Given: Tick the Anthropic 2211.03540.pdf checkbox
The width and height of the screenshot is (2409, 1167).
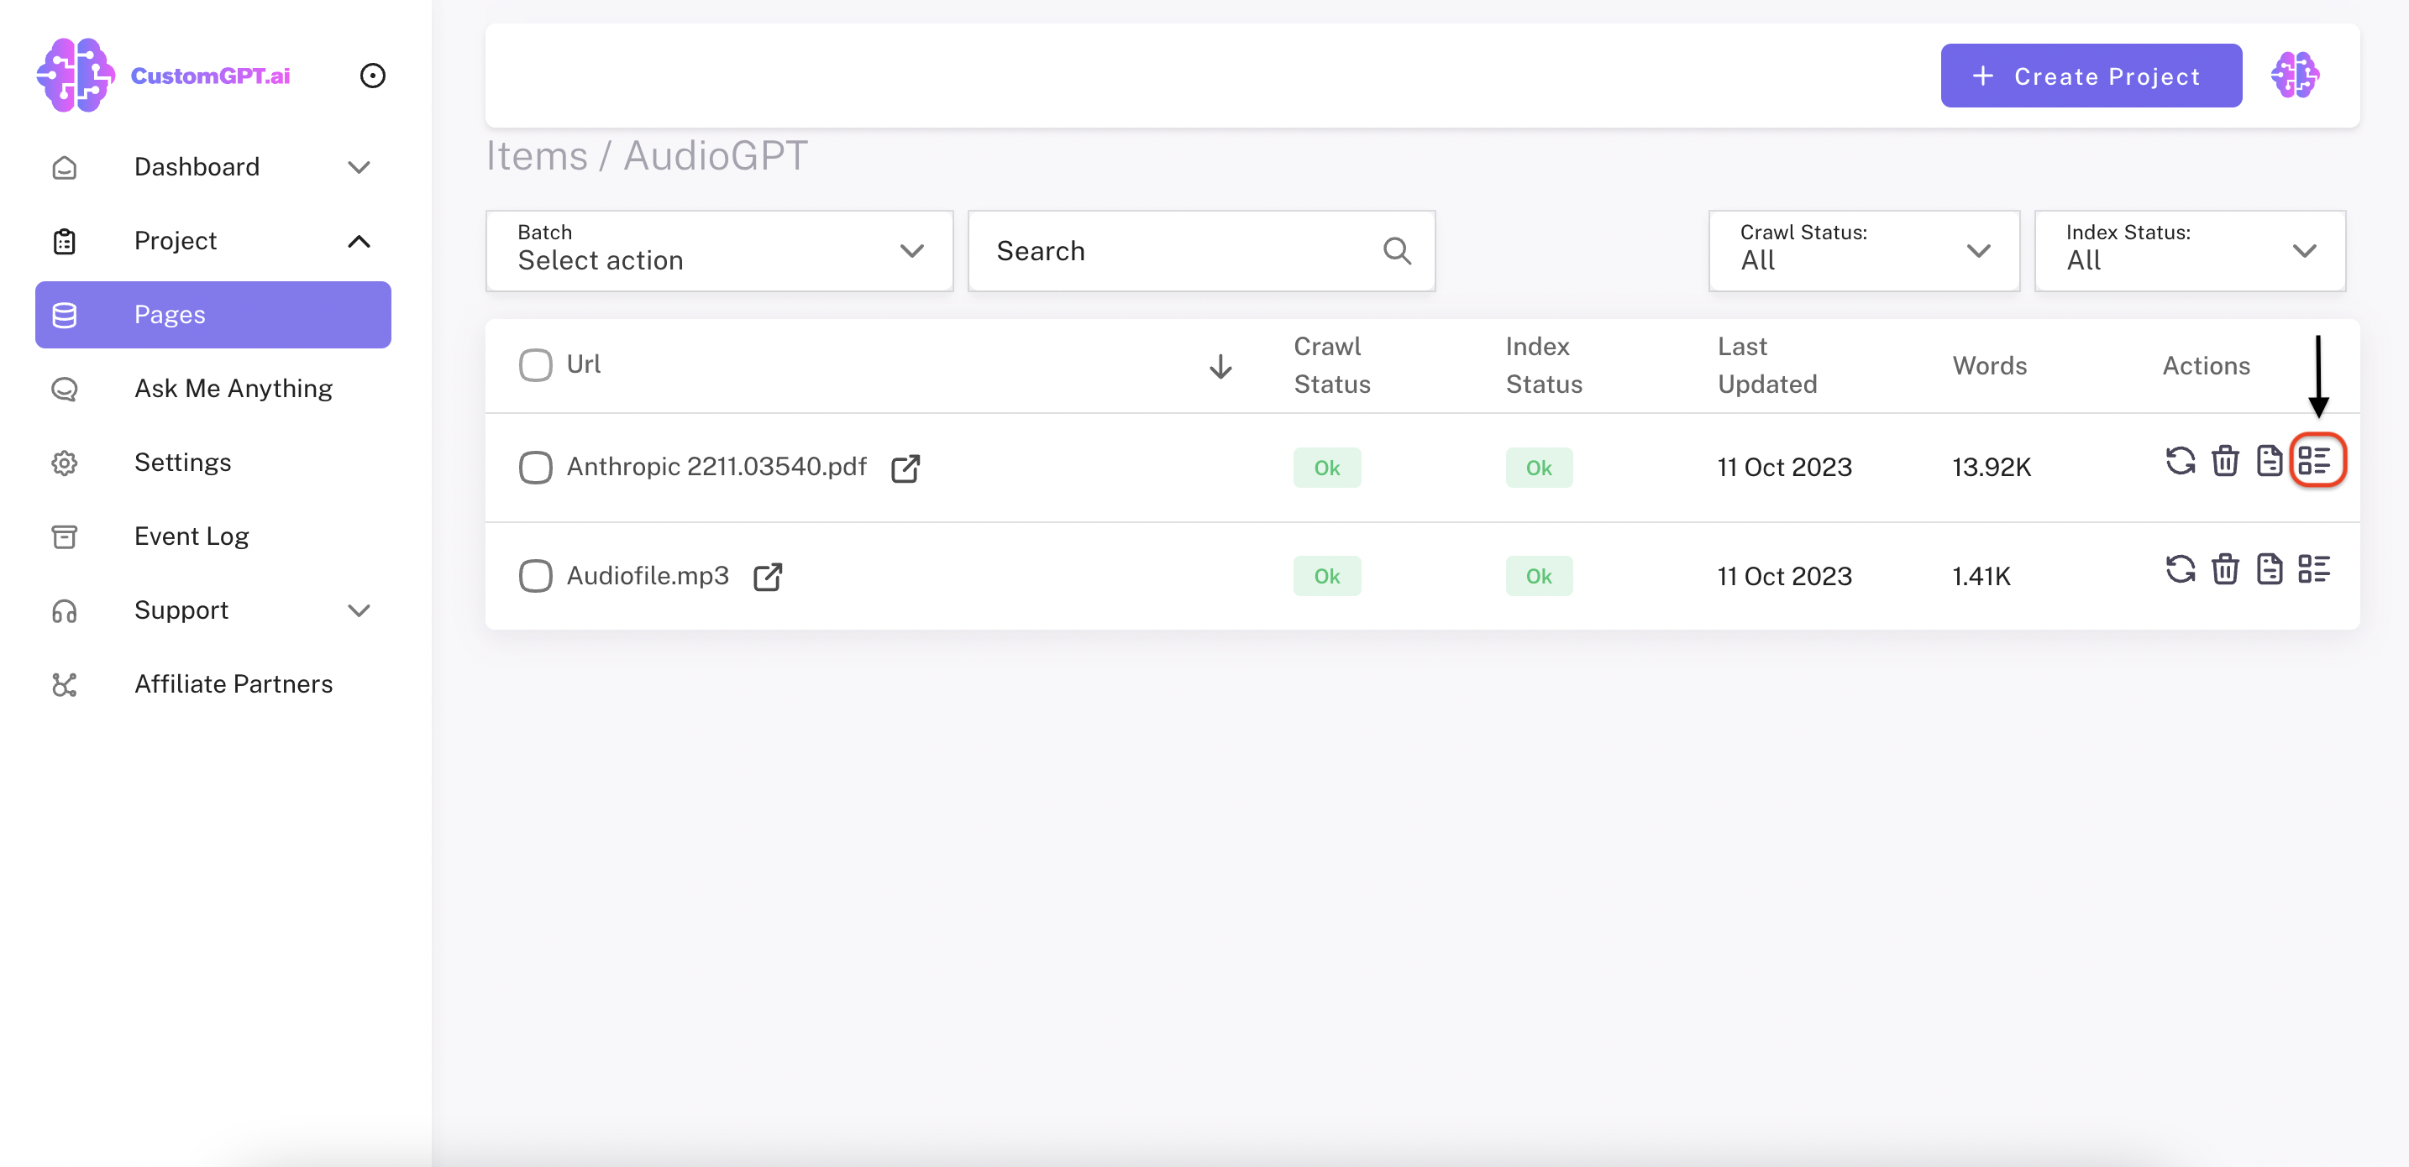Looking at the screenshot, I should point(535,468).
